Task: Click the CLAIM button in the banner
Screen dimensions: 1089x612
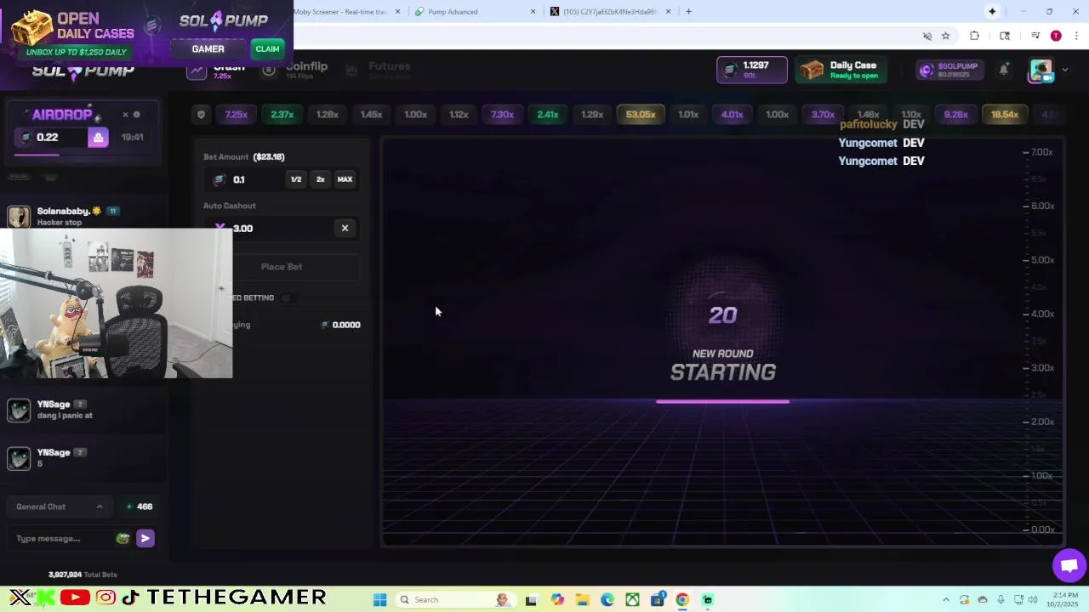Action: [x=267, y=48]
